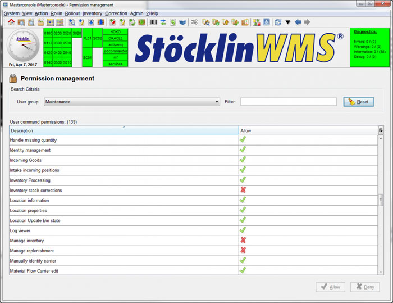Screen dimensions: 393x303
Task: Click the blue open box icon
Action: point(182,22)
